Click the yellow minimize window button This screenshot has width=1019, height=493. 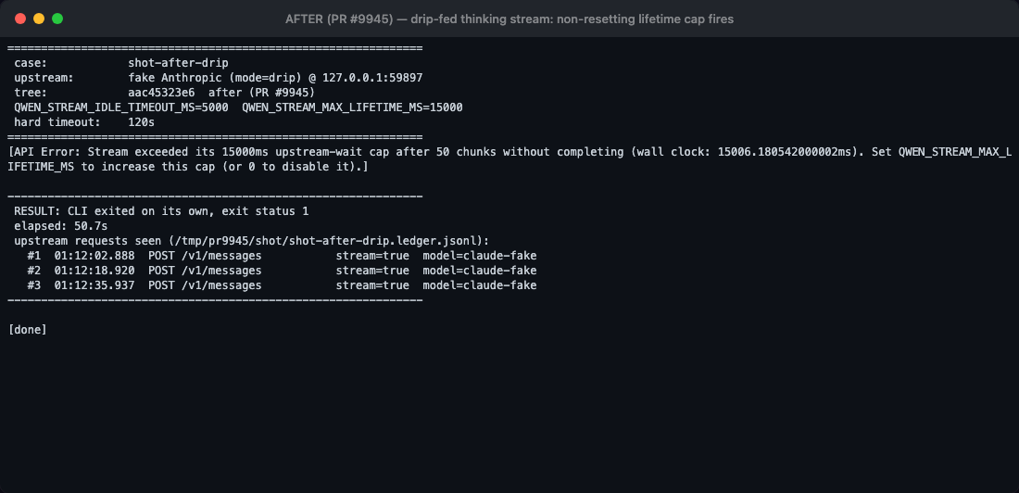pyautogui.click(x=39, y=19)
